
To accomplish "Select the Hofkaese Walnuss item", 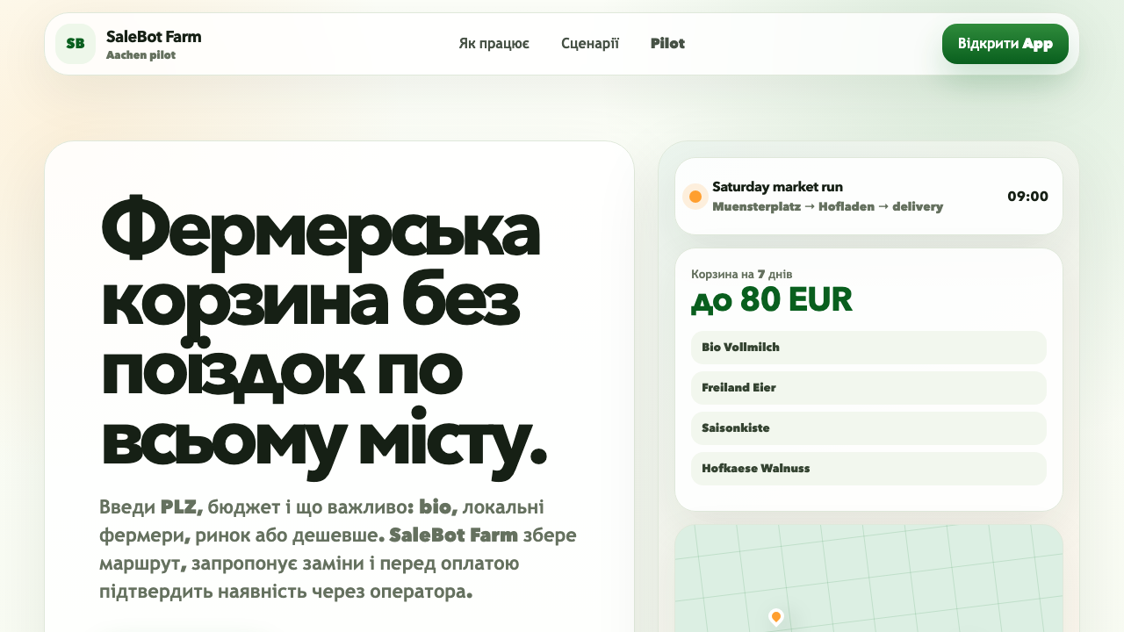I will (x=868, y=469).
